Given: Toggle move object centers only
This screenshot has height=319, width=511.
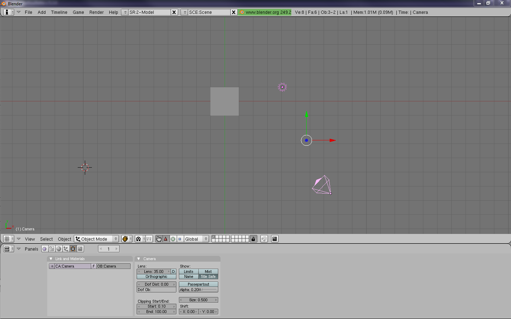Looking at the screenshot, I should [x=149, y=239].
